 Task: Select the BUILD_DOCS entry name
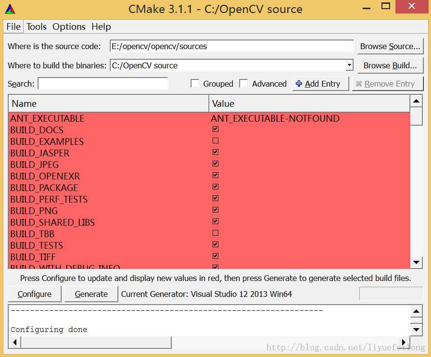point(37,130)
